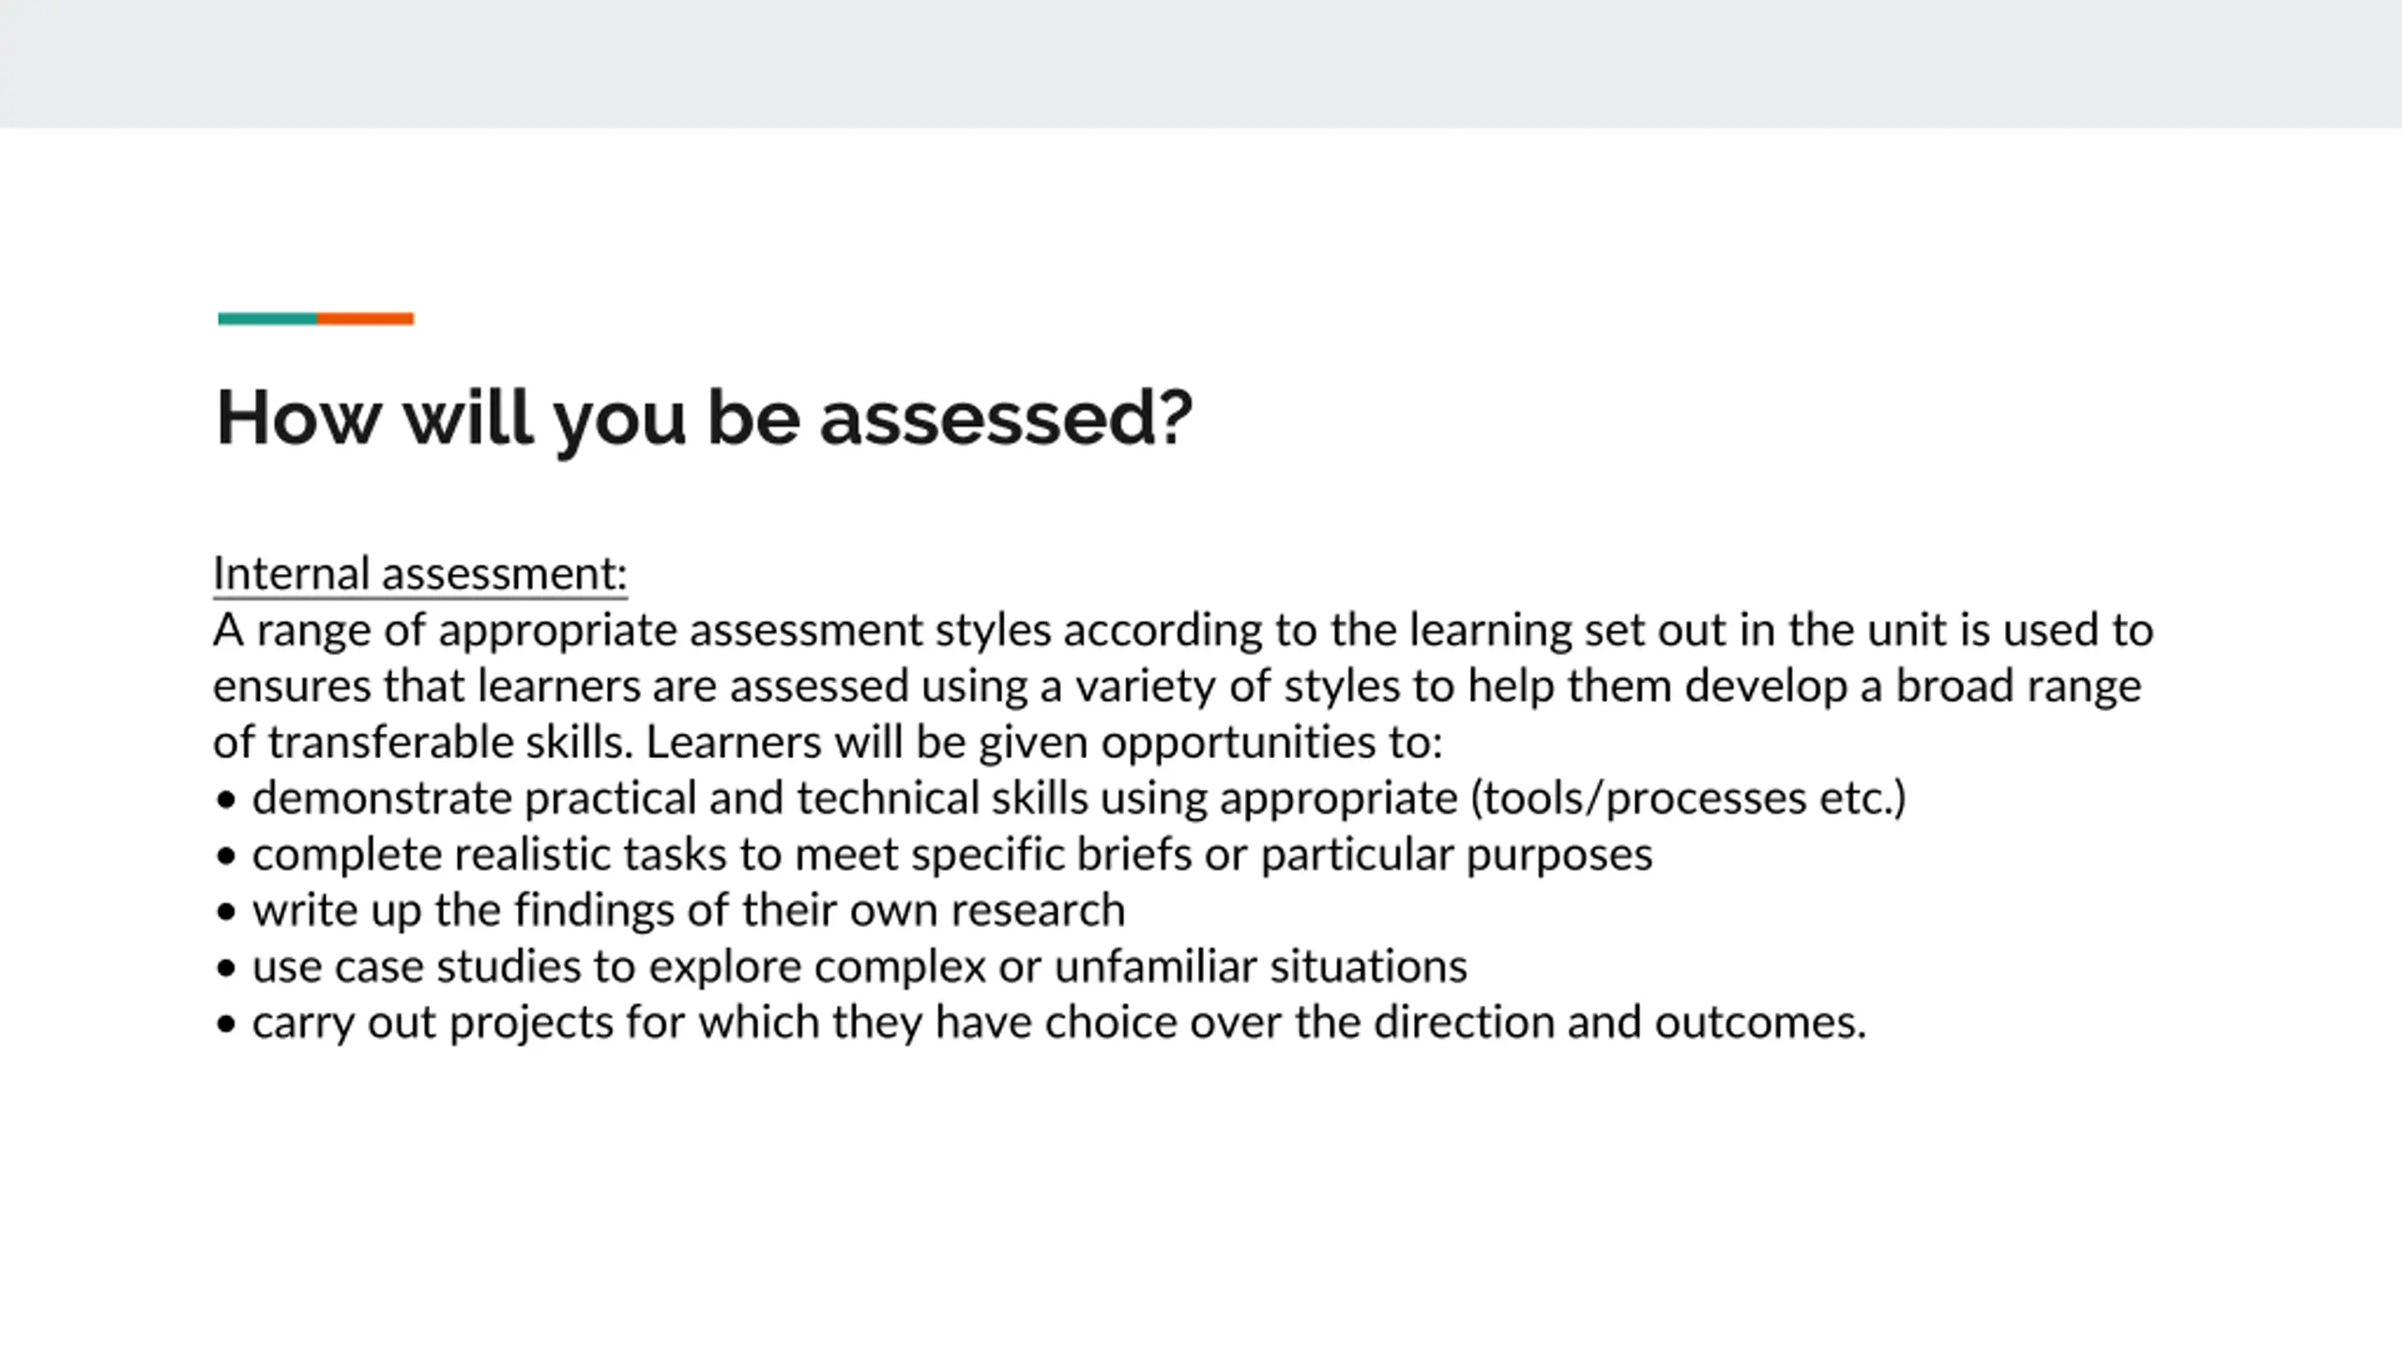Click the underlined 'Internal assessment:' heading
The width and height of the screenshot is (2402, 1351).
420,573
